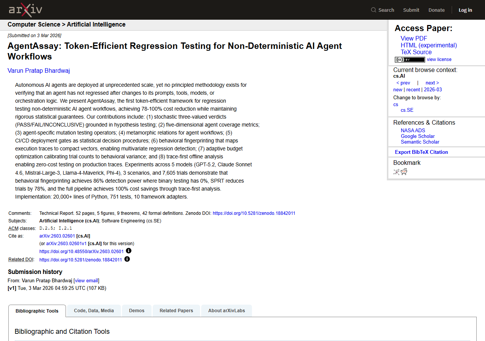The height and width of the screenshot is (341, 485).
Task: Open Donate in header
Action: pos(436,10)
